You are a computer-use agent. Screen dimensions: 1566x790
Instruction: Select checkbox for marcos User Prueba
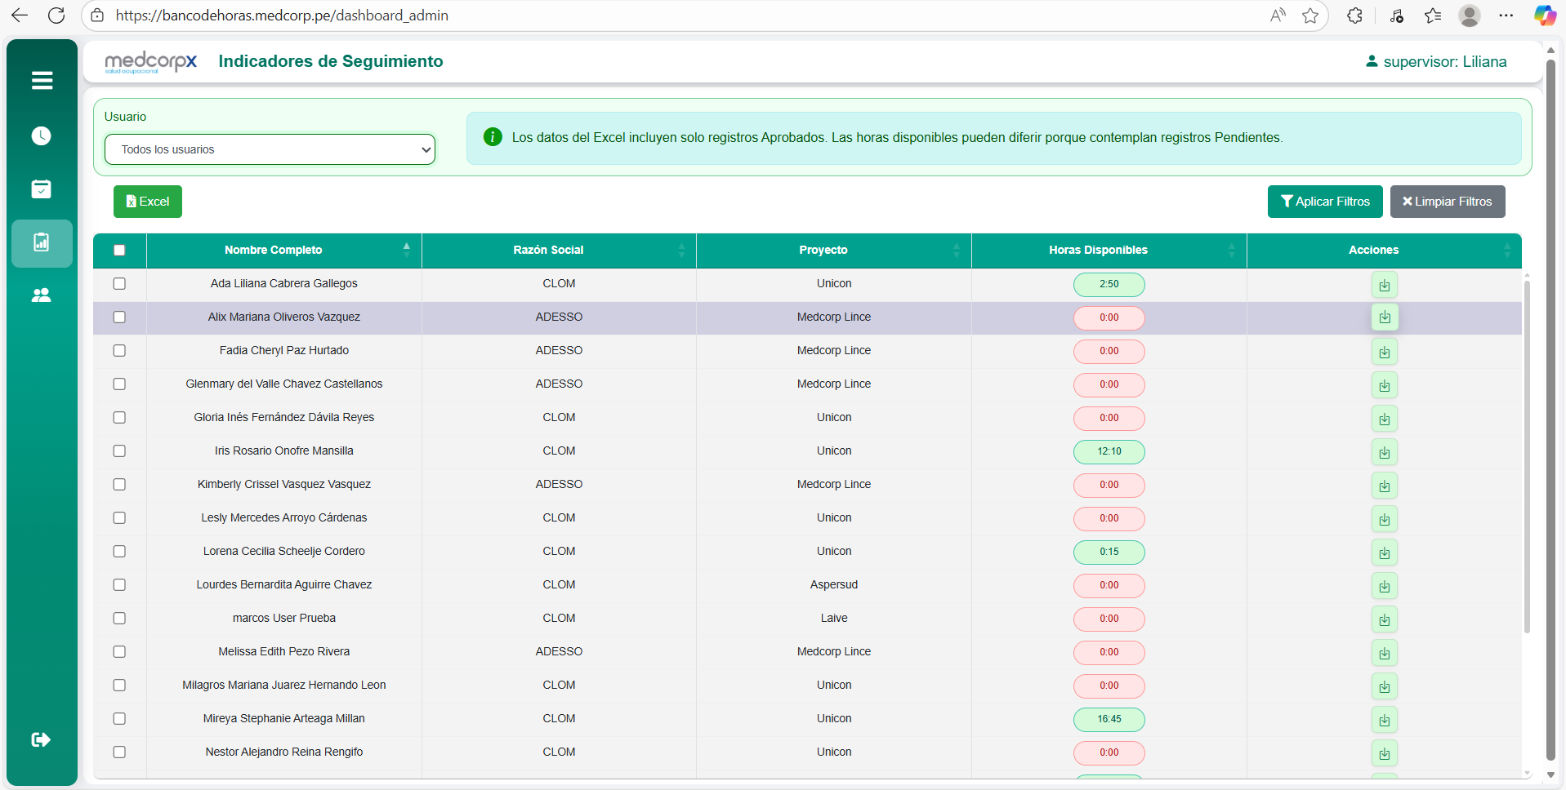pyautogui.click(x=119, y=619)
